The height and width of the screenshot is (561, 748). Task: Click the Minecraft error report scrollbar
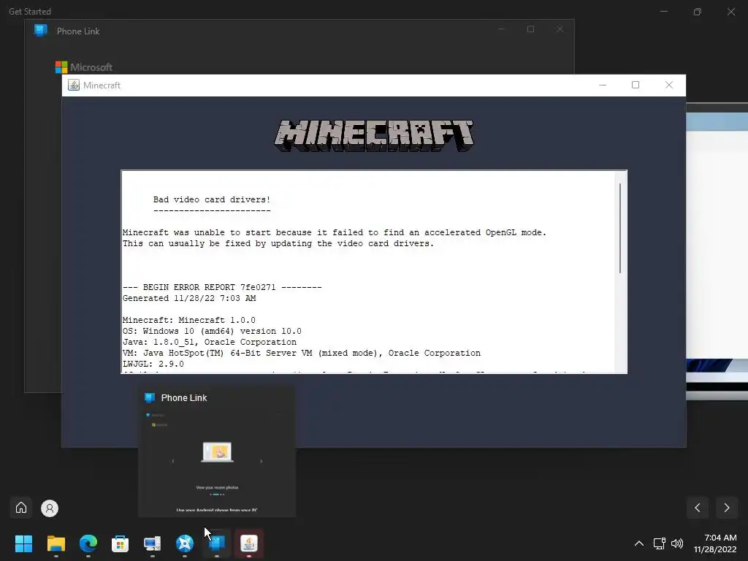point(620,228)
